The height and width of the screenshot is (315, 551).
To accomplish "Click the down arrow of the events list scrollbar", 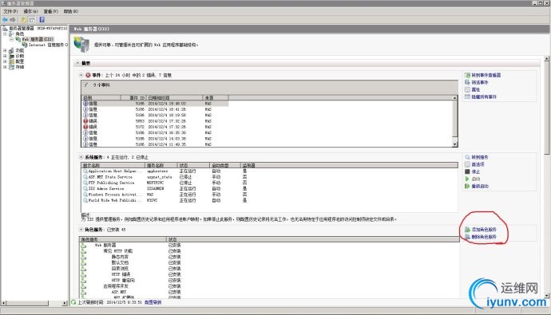I will click(454, 144).
